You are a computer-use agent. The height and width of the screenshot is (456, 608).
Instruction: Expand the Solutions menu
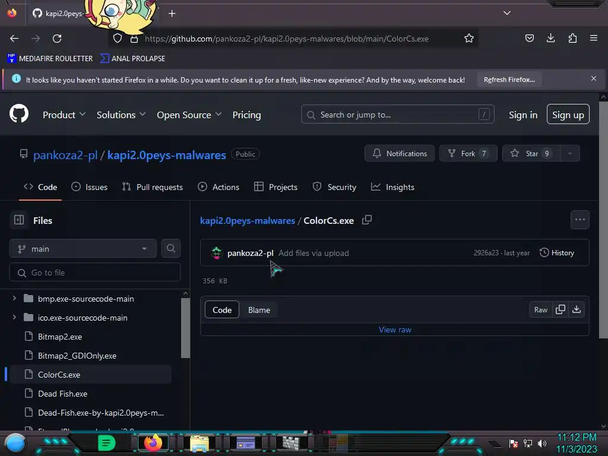pyautogui.click(x=121, y=115)
